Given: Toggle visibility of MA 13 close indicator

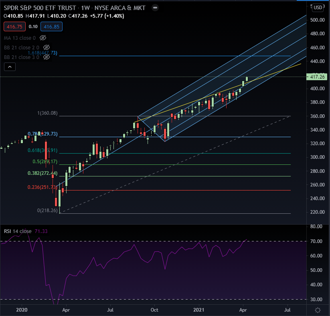Looking at the screenshot, I should point(43,38).
